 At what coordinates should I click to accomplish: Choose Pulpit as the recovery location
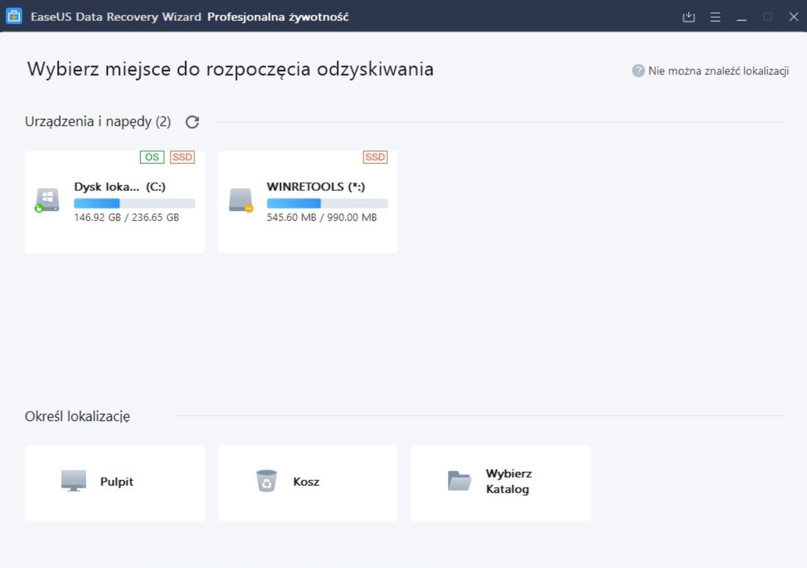click(115, 483)
